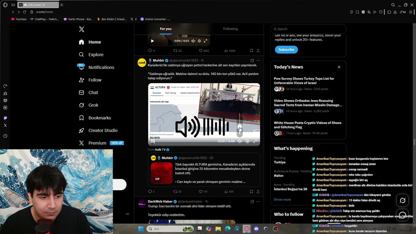Open the Opera AI toolbar button

pos(403,12)
